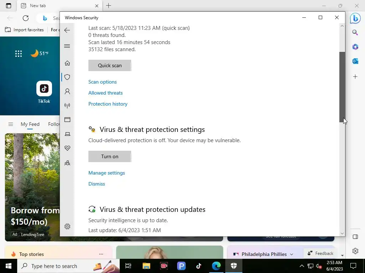This screenshot has width=365, height=273.
Task: Select the New tab tab in Edge
Action: click(60, 6)
